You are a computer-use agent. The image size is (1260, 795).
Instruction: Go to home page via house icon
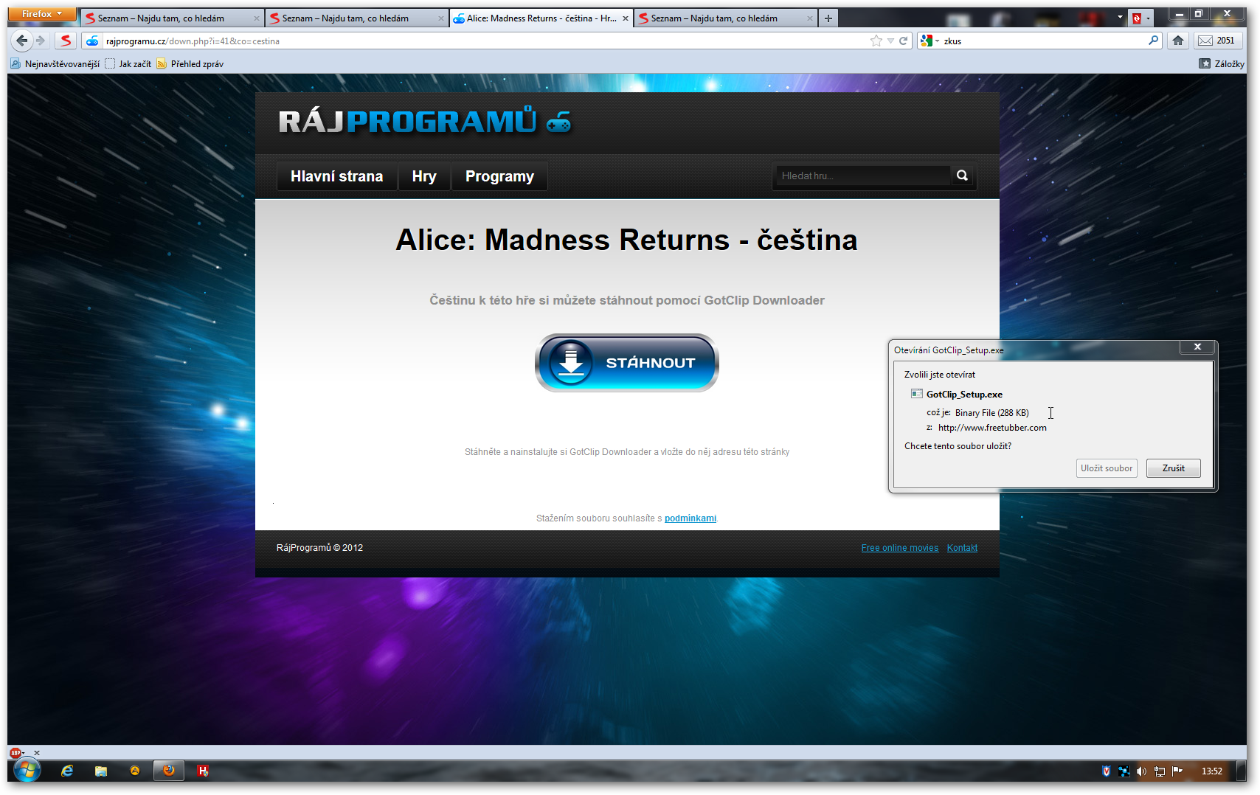(x=1178, y=41)
